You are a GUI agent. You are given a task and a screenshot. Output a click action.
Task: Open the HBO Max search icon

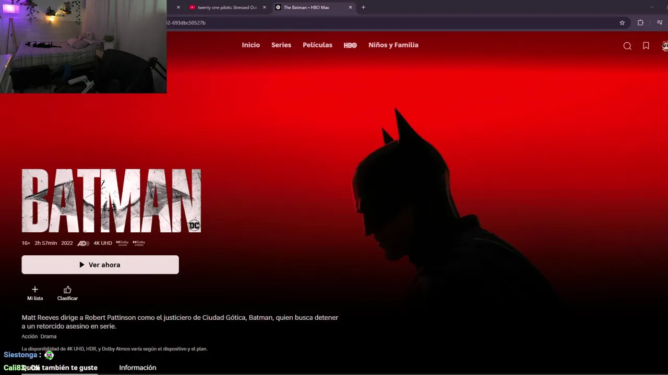tap(627, 46)
